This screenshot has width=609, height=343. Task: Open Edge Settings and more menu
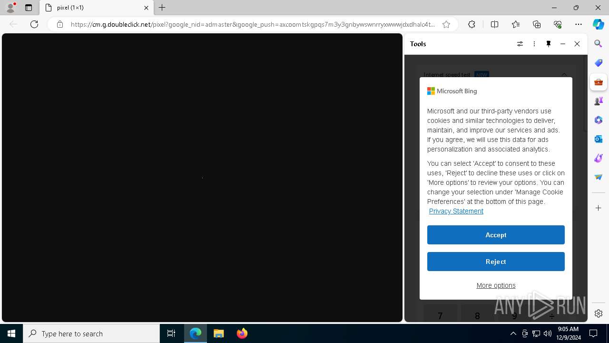pyautogui.click(x=579, y=24)
